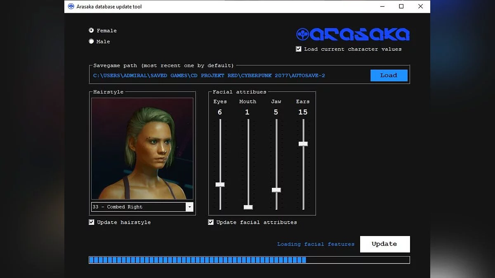Toggle Load current character values checkbox

pyautogui.click(x=299, y=49)
